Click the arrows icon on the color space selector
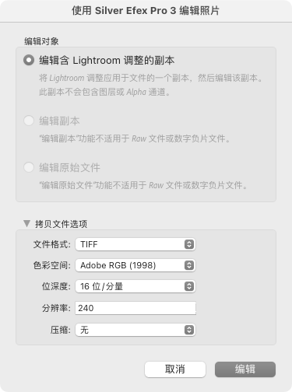The width and height of the screenshot is (292, 392). click(x=189, y=265)
